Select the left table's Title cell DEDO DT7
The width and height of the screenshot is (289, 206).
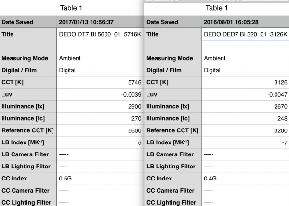(100, 34)
